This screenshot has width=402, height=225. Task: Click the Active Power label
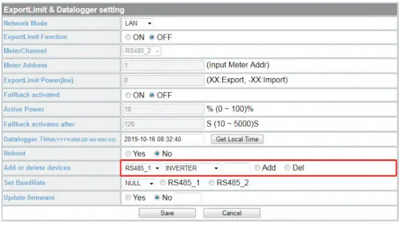pyautogui.click(x=24, y=109)
